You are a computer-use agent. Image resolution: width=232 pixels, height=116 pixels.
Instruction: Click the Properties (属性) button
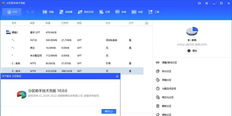[192, 51]
